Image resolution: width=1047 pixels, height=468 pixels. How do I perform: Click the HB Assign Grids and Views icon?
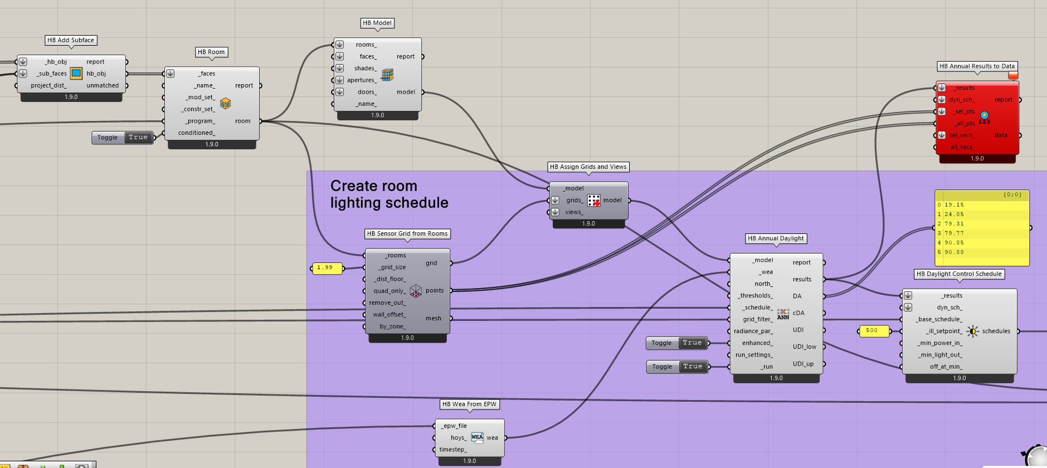click(x=594, y=201)
